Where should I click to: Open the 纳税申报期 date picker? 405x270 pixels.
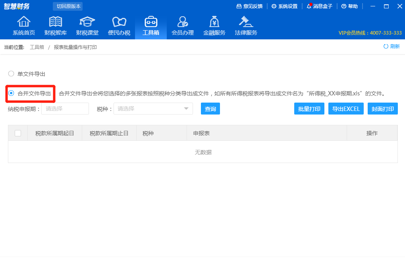coord(65,108)
